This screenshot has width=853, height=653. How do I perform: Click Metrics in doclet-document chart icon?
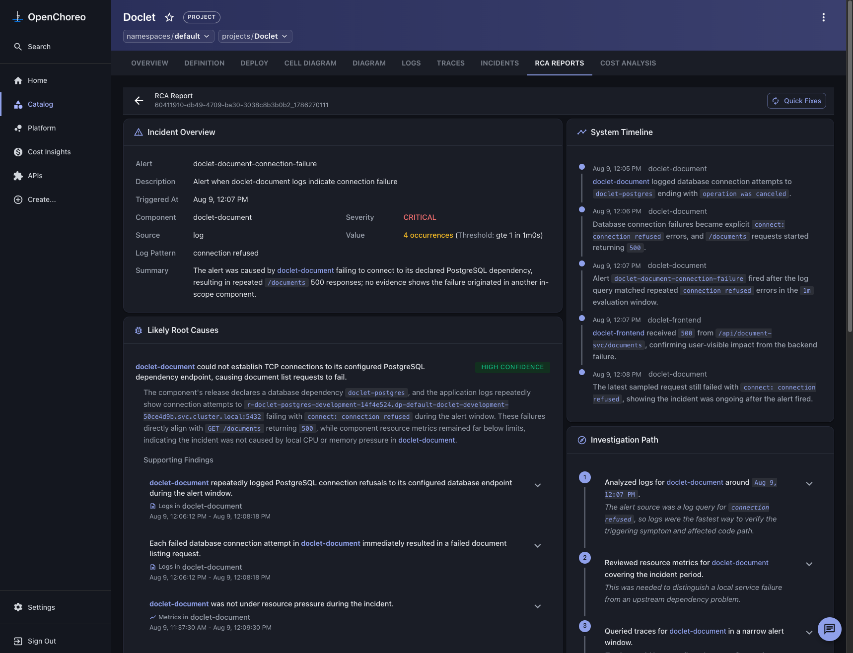153,617
